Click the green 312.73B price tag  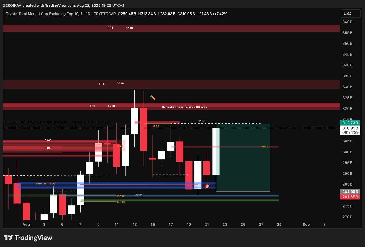tap(349, 123)
